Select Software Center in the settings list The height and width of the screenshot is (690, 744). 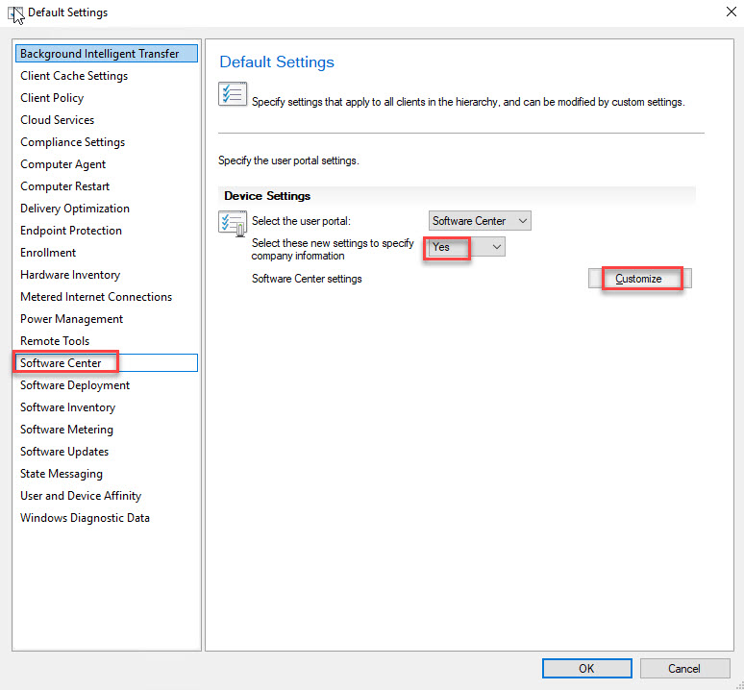tap(61, 363)
